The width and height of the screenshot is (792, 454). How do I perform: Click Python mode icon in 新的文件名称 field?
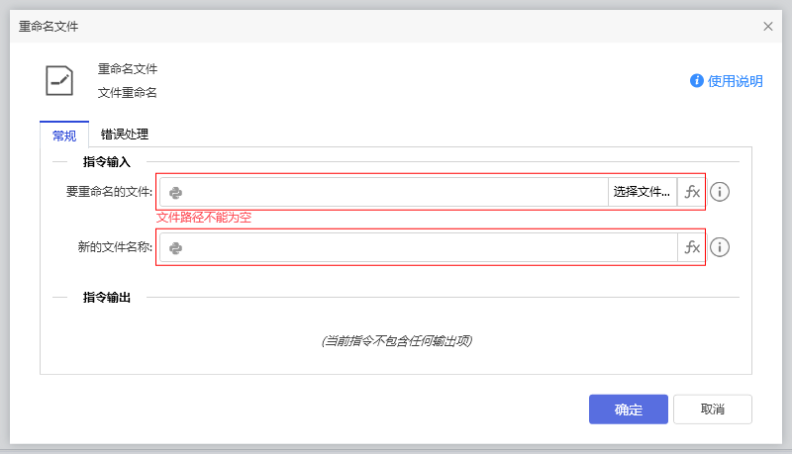click(175, 247)
